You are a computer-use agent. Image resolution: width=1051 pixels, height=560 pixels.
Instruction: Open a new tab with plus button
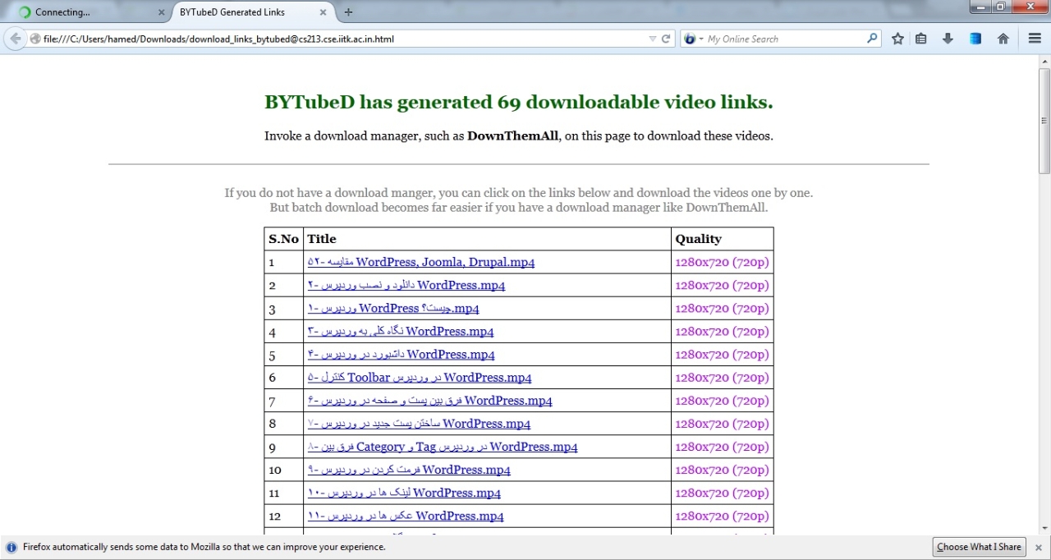click(x=348, y=12)
